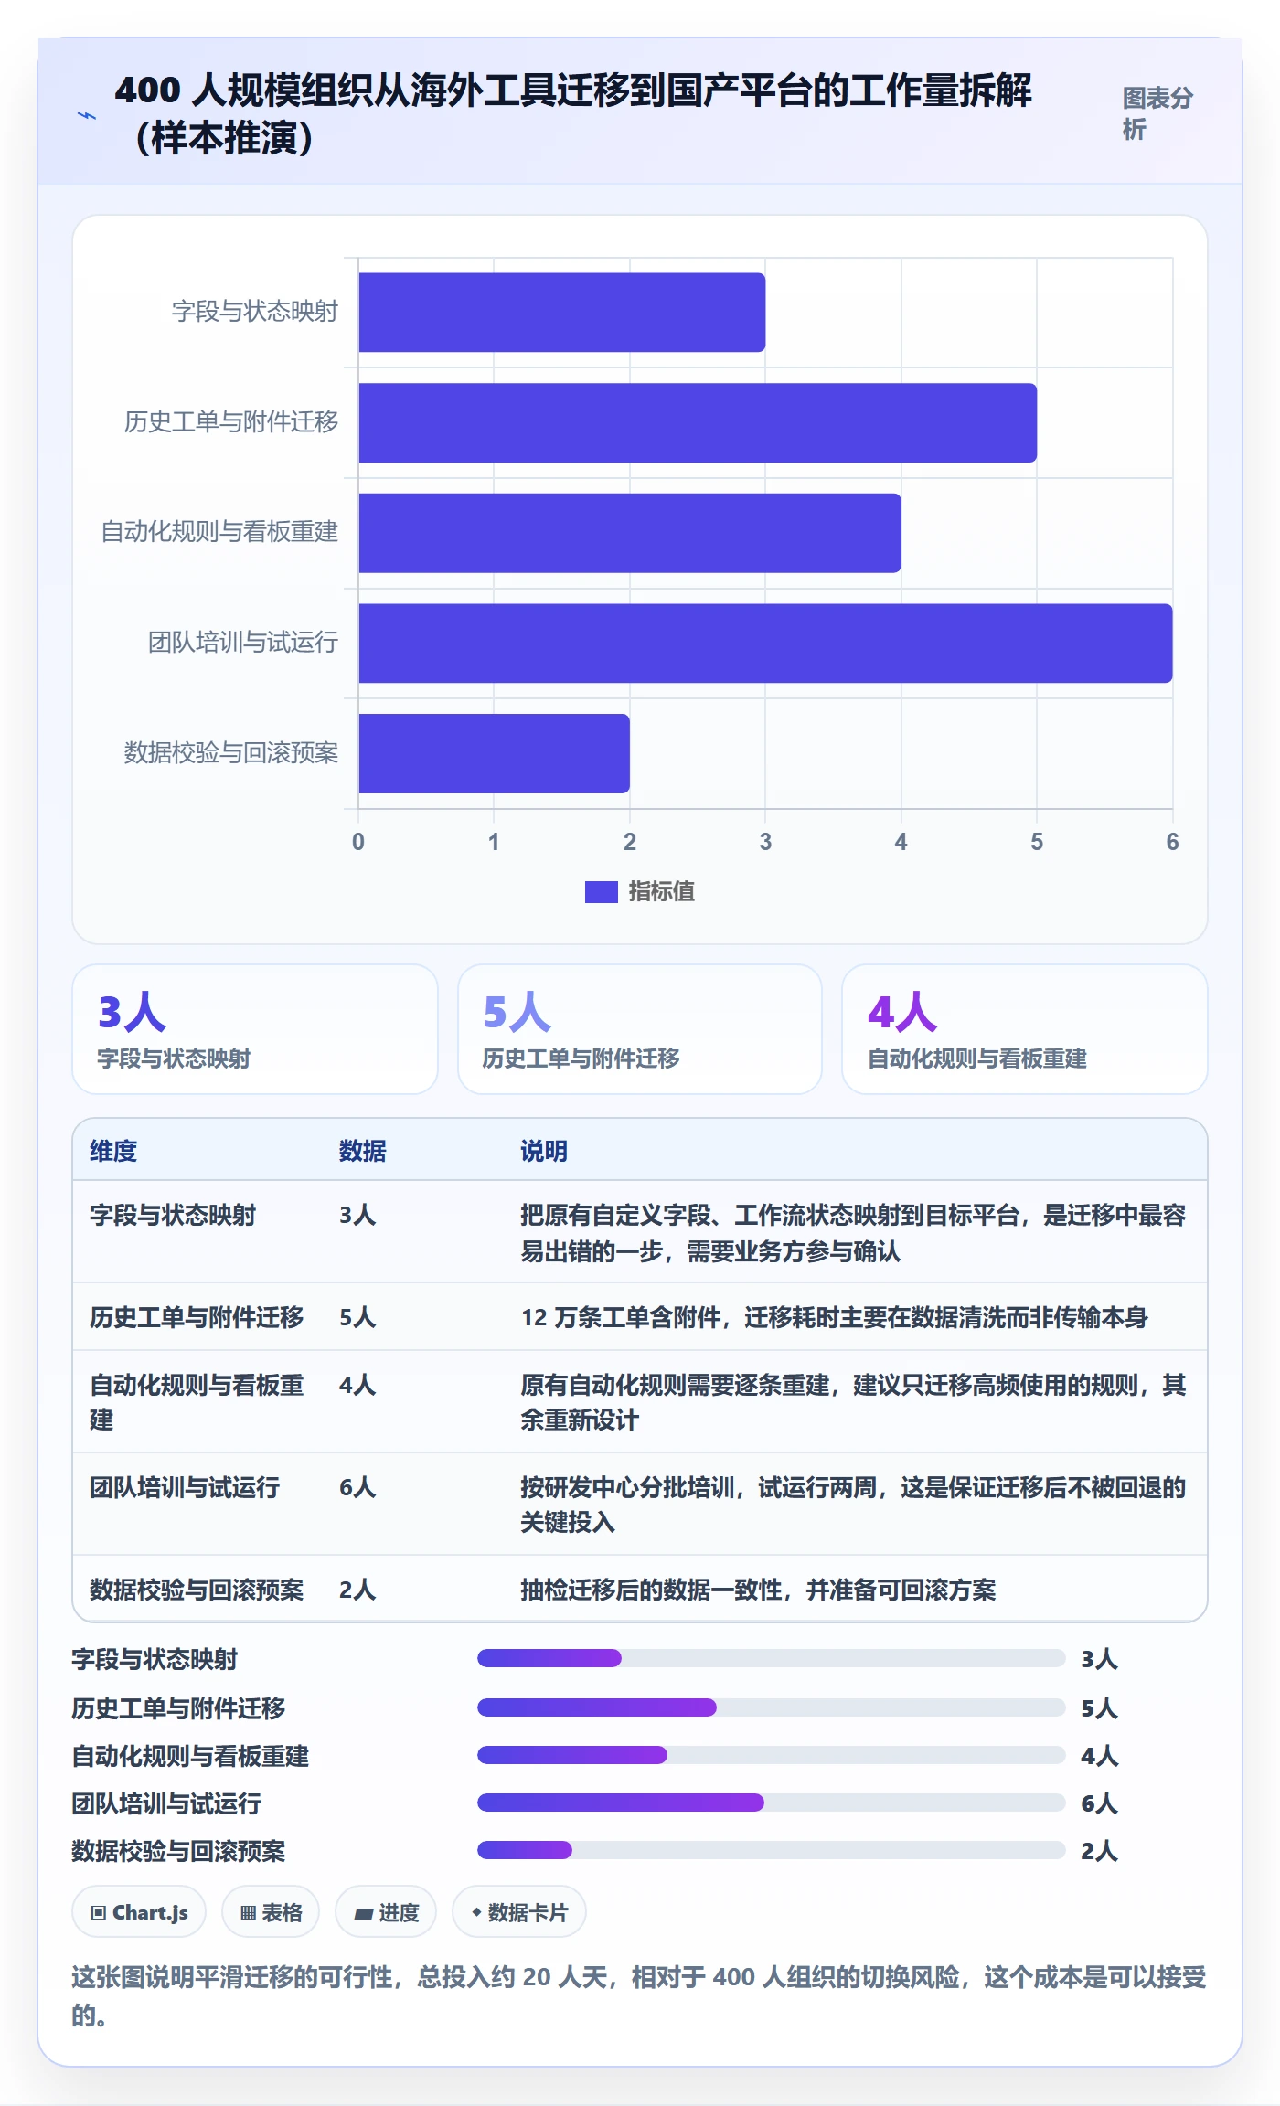Click the 进度 tag chip
The image size is (1280, 2106).
point(386,1912)
